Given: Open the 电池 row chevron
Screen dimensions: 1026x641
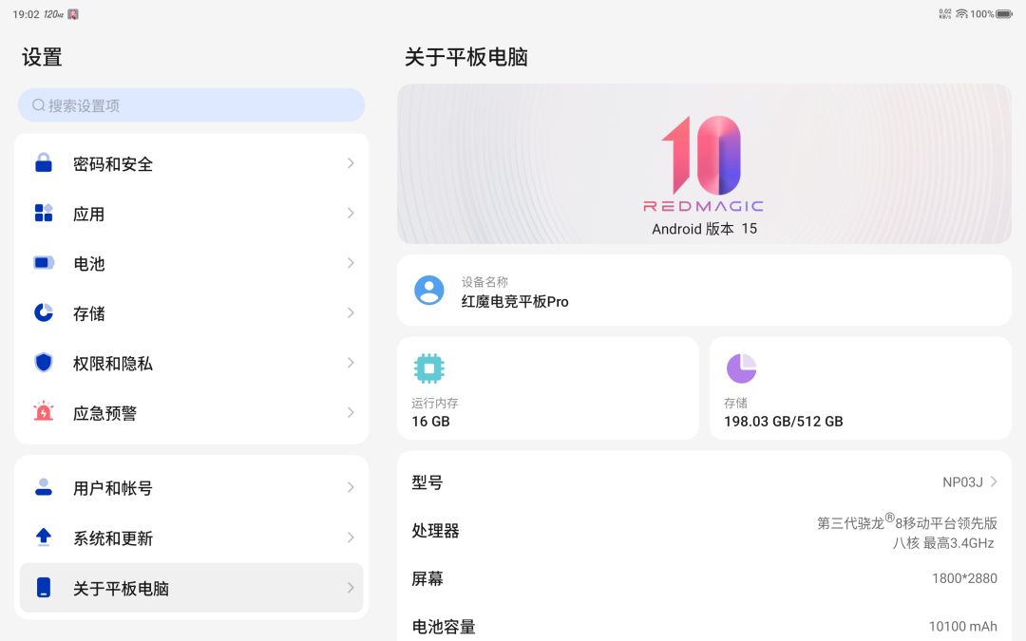Looking at the screenshot, I should pos(351,263).
